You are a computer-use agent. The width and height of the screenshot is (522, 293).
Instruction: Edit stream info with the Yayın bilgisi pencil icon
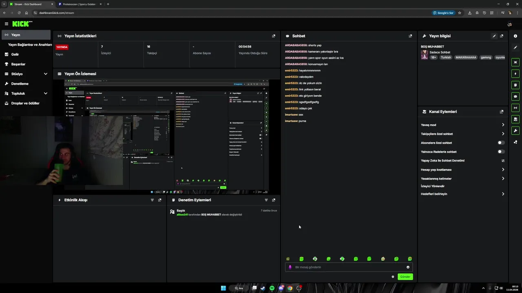coord(494,36)
